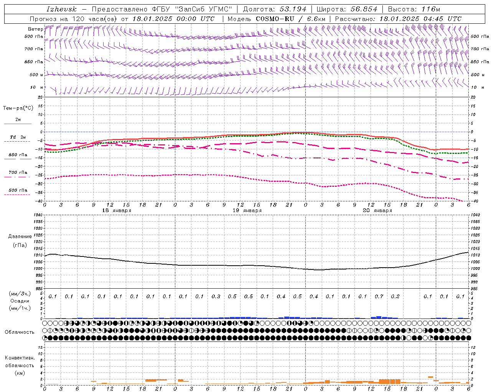
Task: Click left-axis "1040" on pressure chart
Action: pyautogui.click(x=37, y=215)
